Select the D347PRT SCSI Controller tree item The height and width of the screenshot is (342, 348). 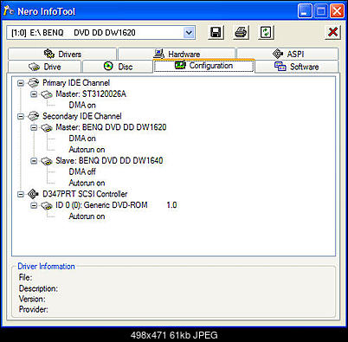[85, 194]
